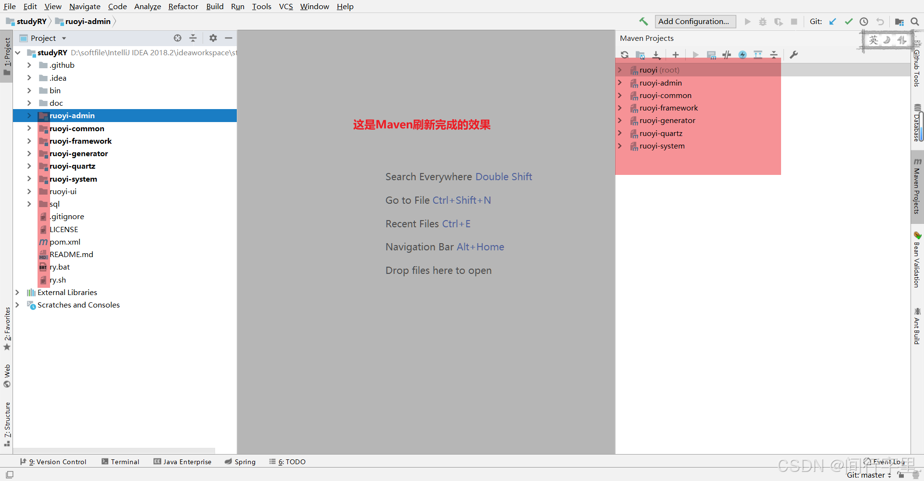Viewport: 924px width, 481px height.
Task: Open the Spring tool window
Action: (x=240, y=462)
